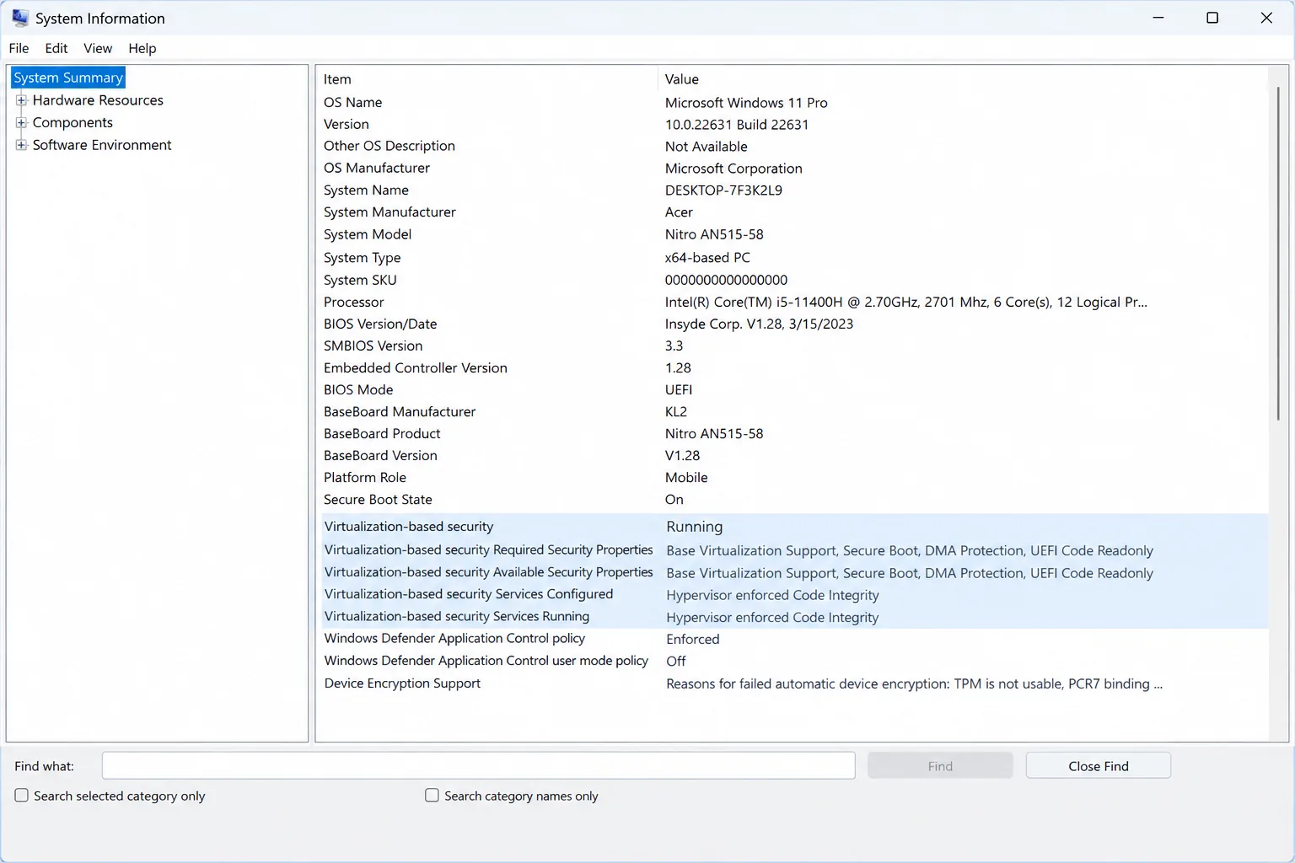This screenshot has width=1295, height=863.
Task: Select the SMBIOS Version row
Action: [794, 346]
